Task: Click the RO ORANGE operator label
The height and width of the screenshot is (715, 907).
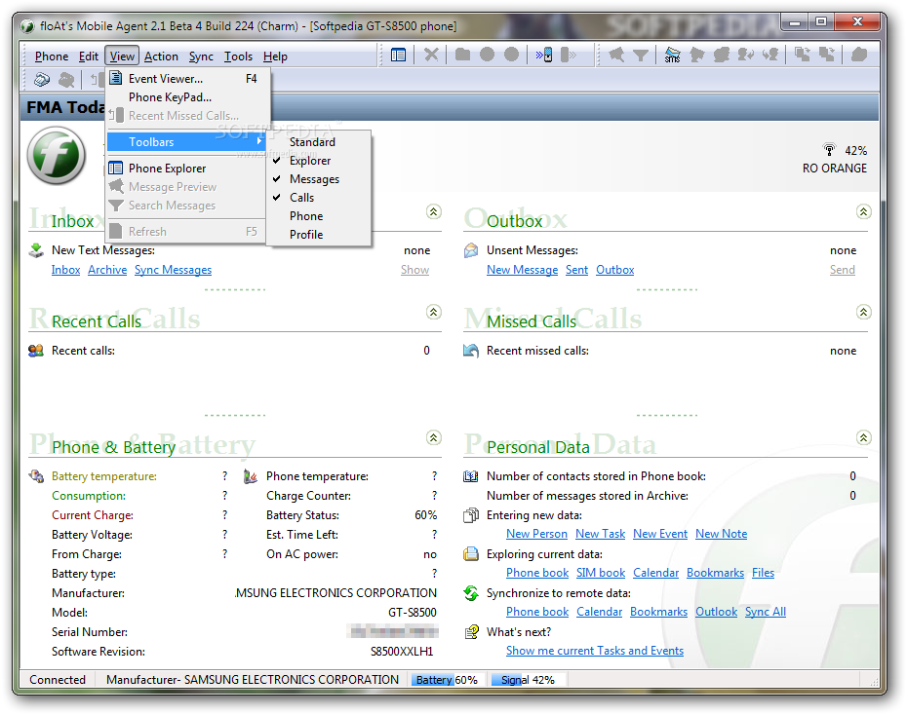Action: 834,169
